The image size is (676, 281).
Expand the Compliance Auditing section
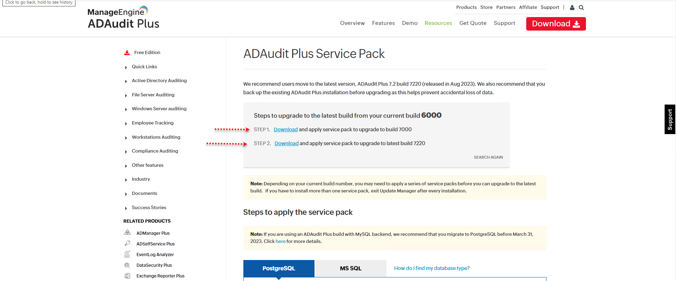(x=155, y=151)
